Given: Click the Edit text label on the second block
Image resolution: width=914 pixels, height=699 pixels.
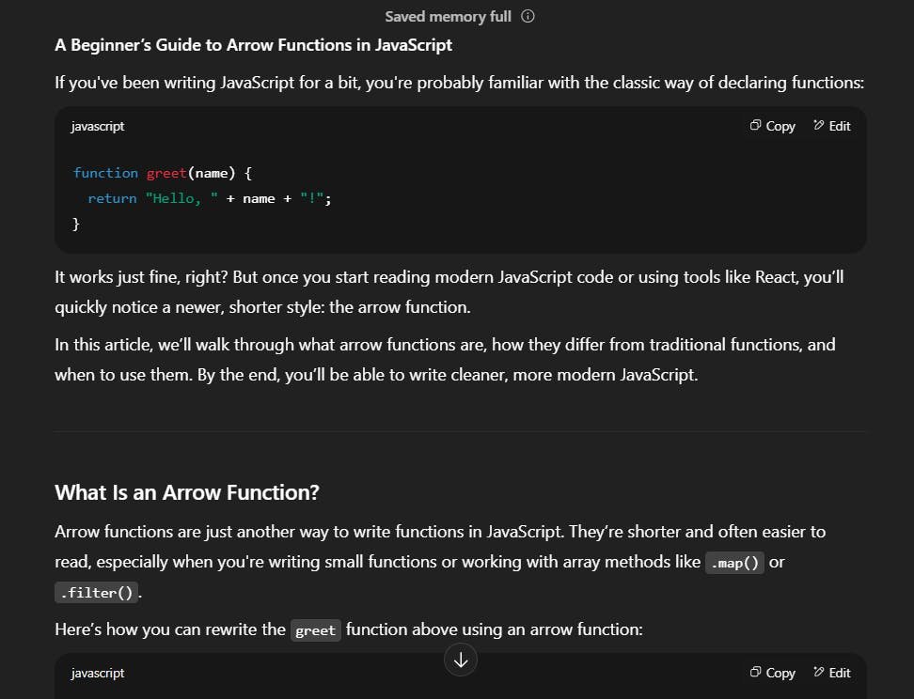Looking at the screenshot, I should coord(840,673).
